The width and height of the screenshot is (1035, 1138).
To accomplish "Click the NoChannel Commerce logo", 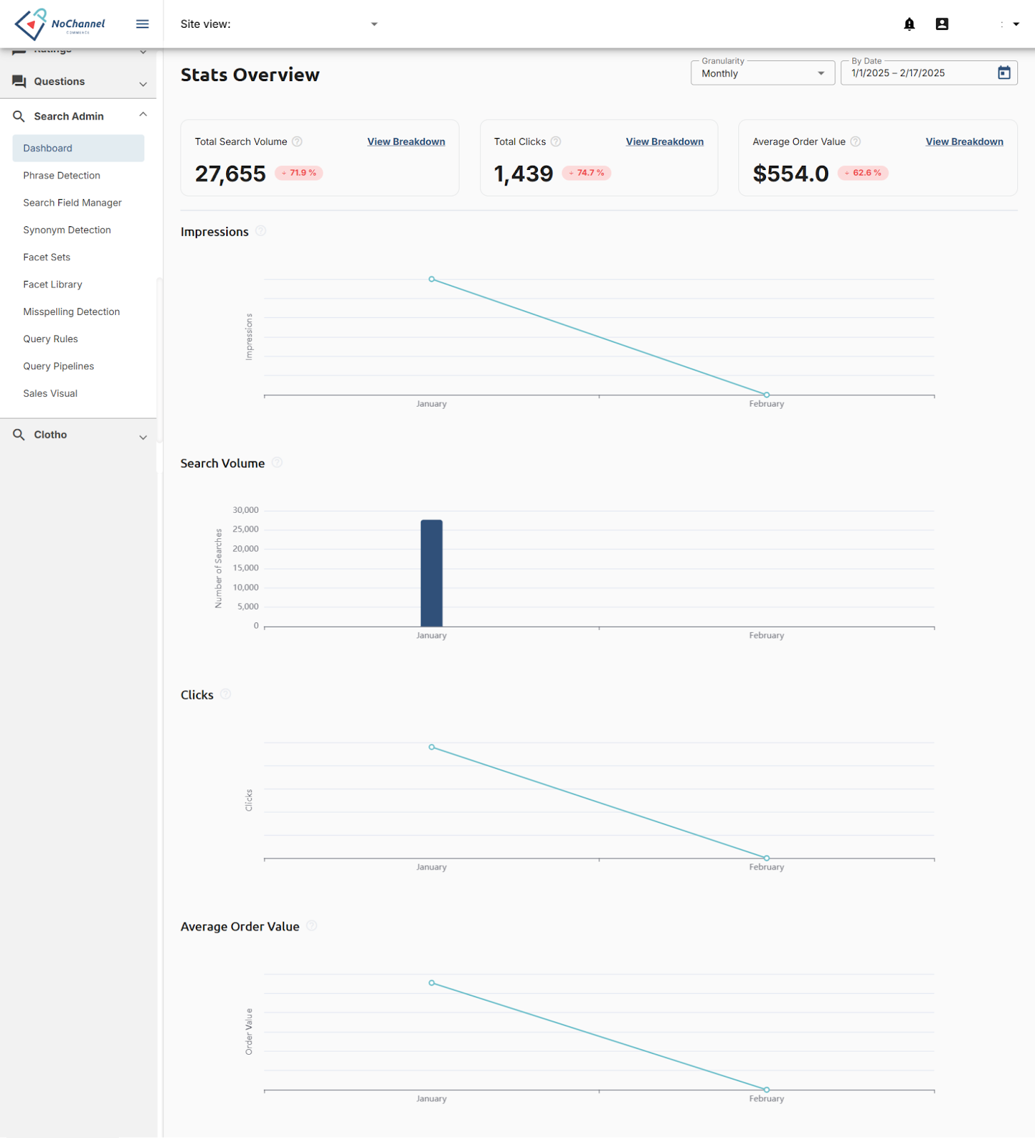I will (x=60, y=24).
